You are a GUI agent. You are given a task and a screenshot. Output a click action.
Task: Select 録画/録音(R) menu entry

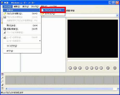(x=22, y=29)
